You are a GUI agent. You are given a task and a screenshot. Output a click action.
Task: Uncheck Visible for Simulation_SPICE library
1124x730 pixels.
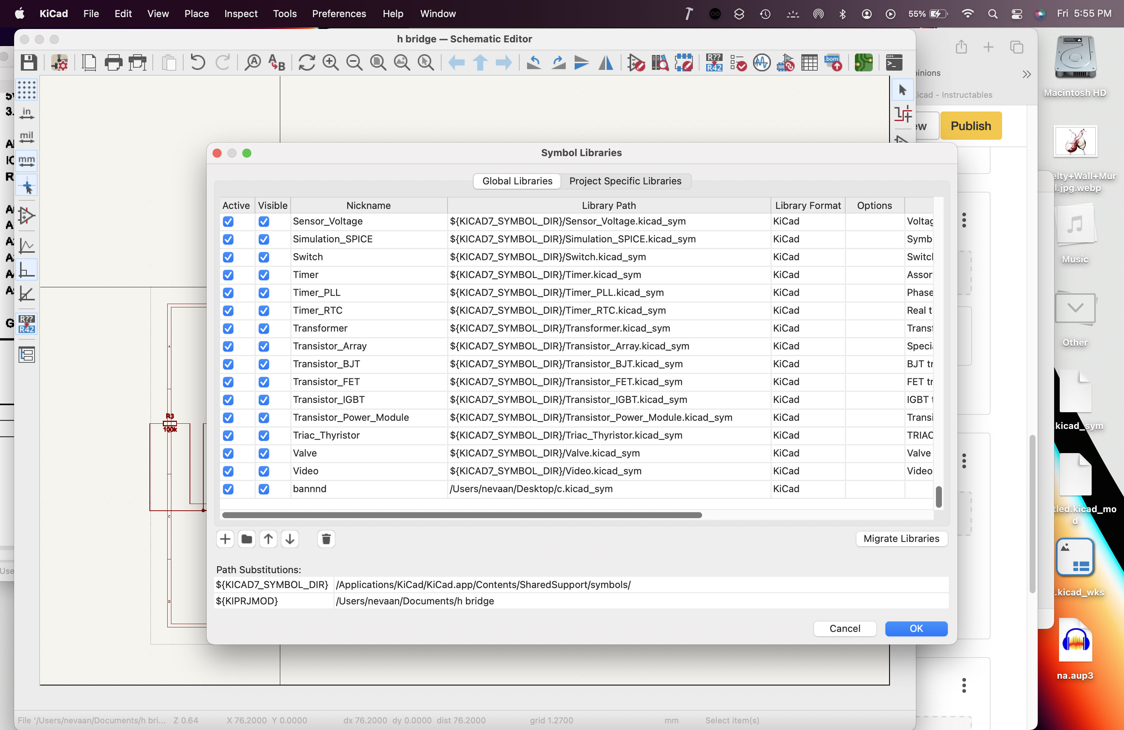(264, 239)
